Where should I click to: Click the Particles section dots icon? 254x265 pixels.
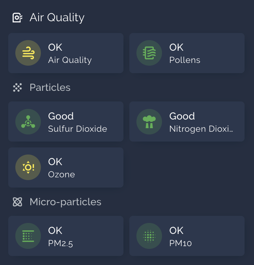tap(17, 88)
